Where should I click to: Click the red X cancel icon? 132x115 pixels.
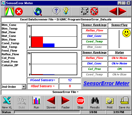coord(19,12)
